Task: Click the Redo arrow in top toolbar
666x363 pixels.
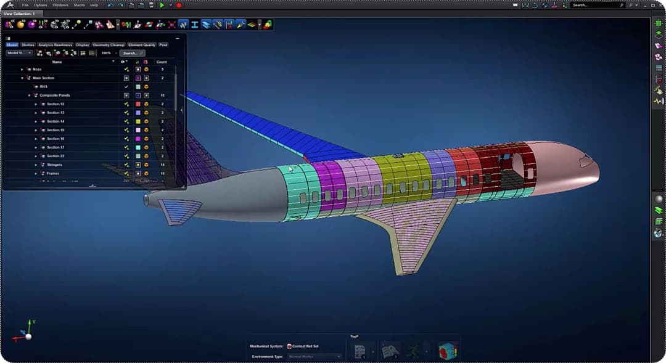Action: coord(120,5)
